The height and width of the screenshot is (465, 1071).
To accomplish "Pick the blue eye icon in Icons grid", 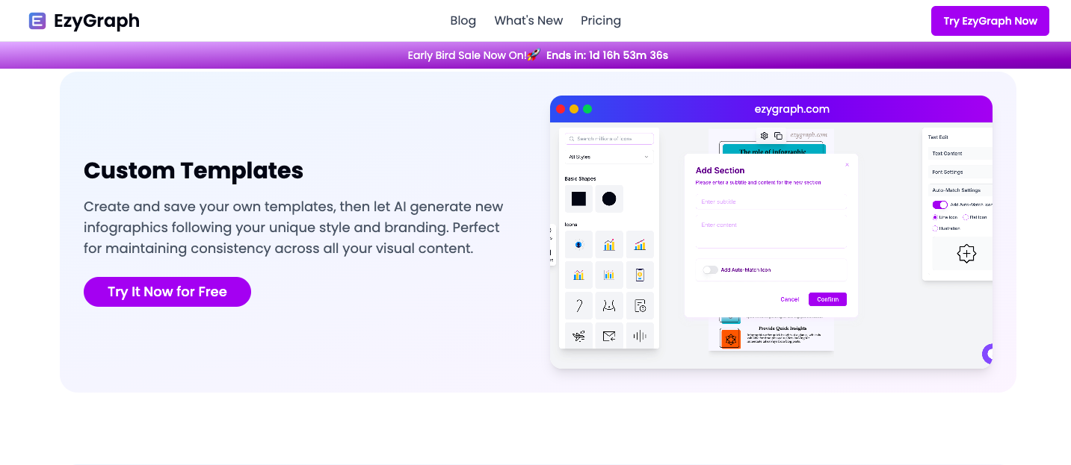I will pos(578,245).
